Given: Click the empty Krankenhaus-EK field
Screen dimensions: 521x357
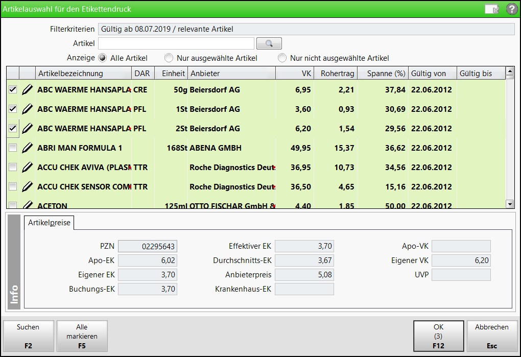Looking at the screenshot, I should pos(304,289).
